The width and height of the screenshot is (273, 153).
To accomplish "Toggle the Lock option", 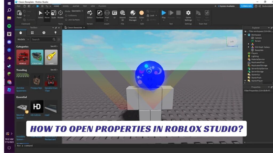I will (x=152, y=15).
